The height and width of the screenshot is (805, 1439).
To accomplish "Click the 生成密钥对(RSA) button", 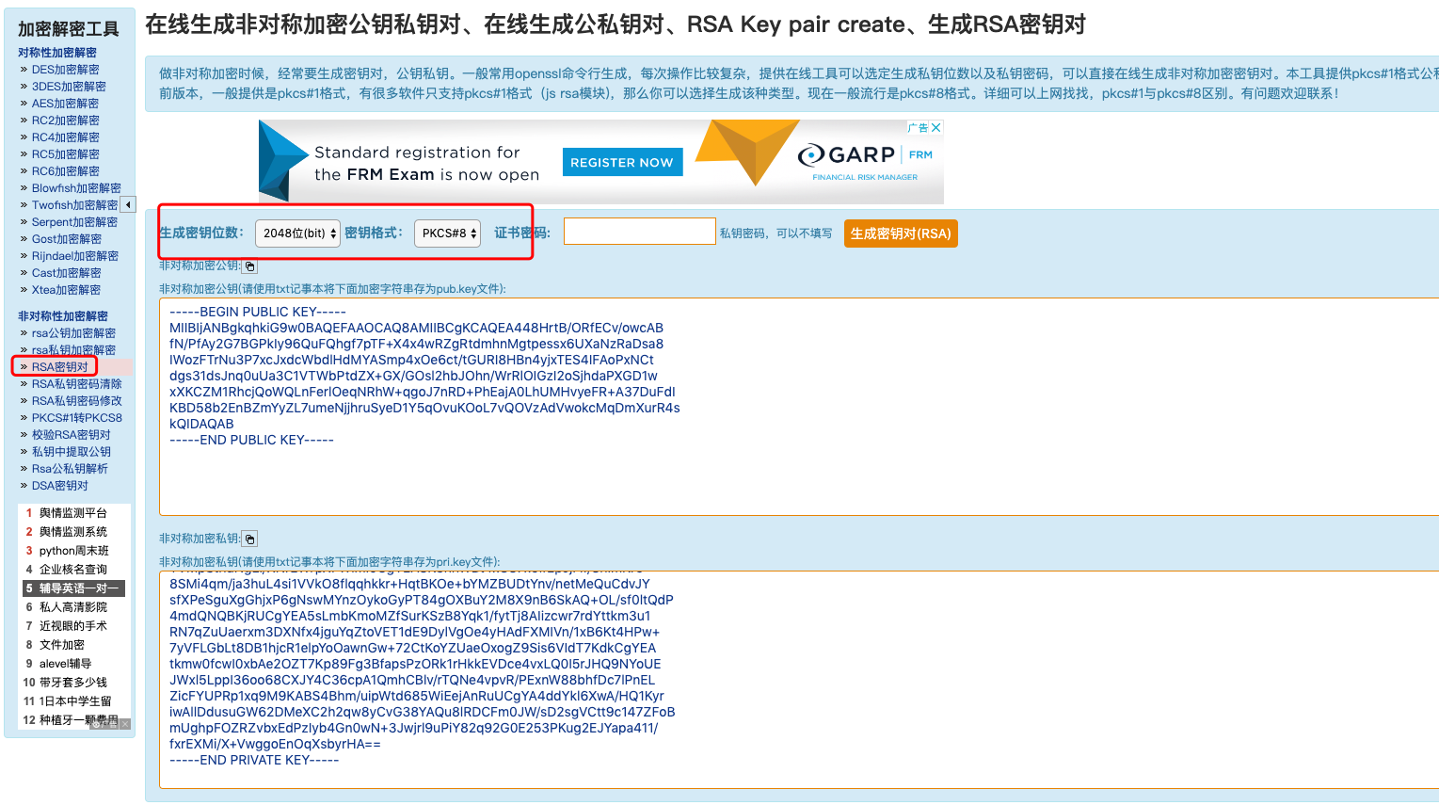I will (901, 233).
